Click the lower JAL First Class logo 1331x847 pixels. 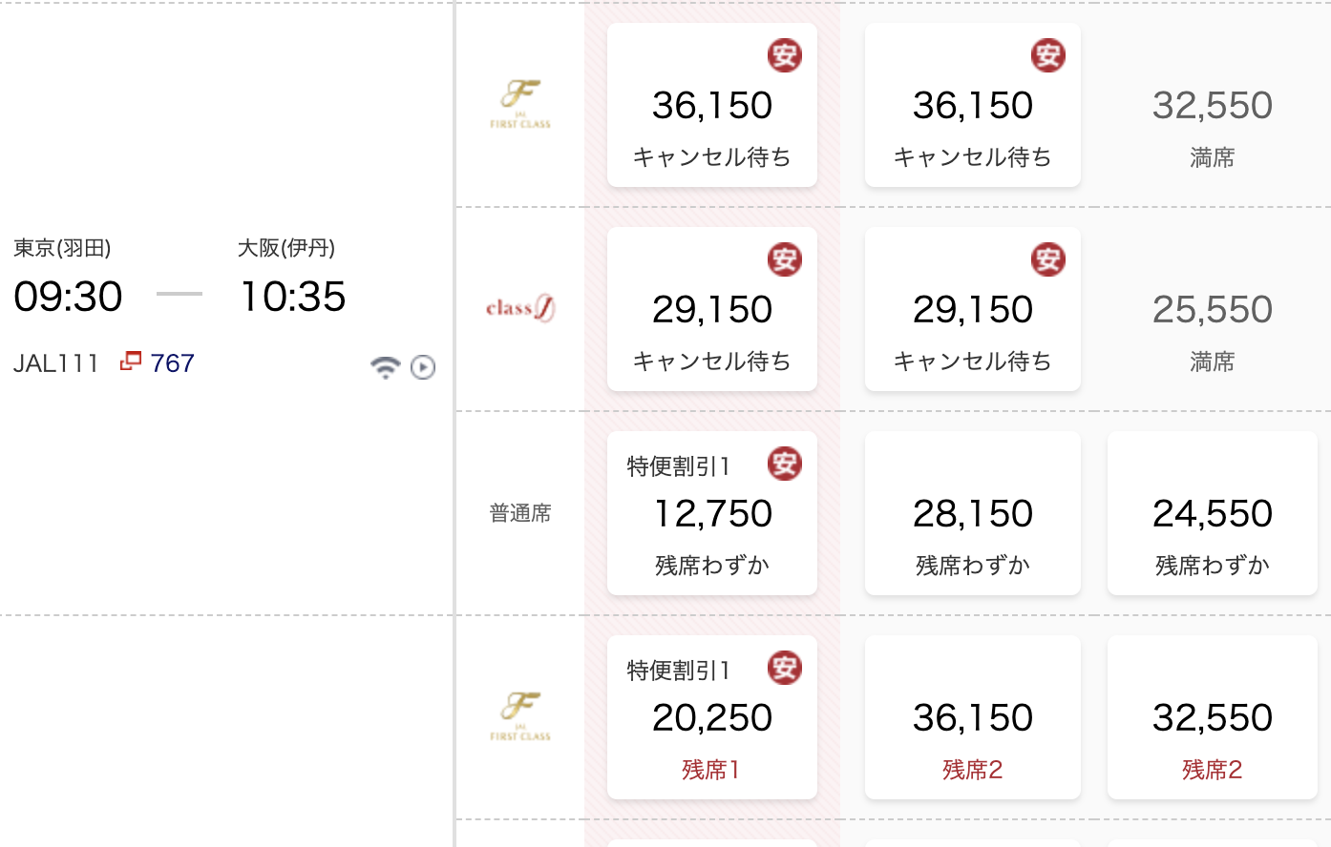[520, 717]
